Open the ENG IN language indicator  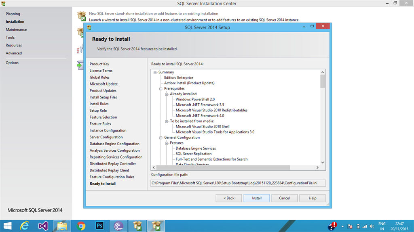[382, 226]
